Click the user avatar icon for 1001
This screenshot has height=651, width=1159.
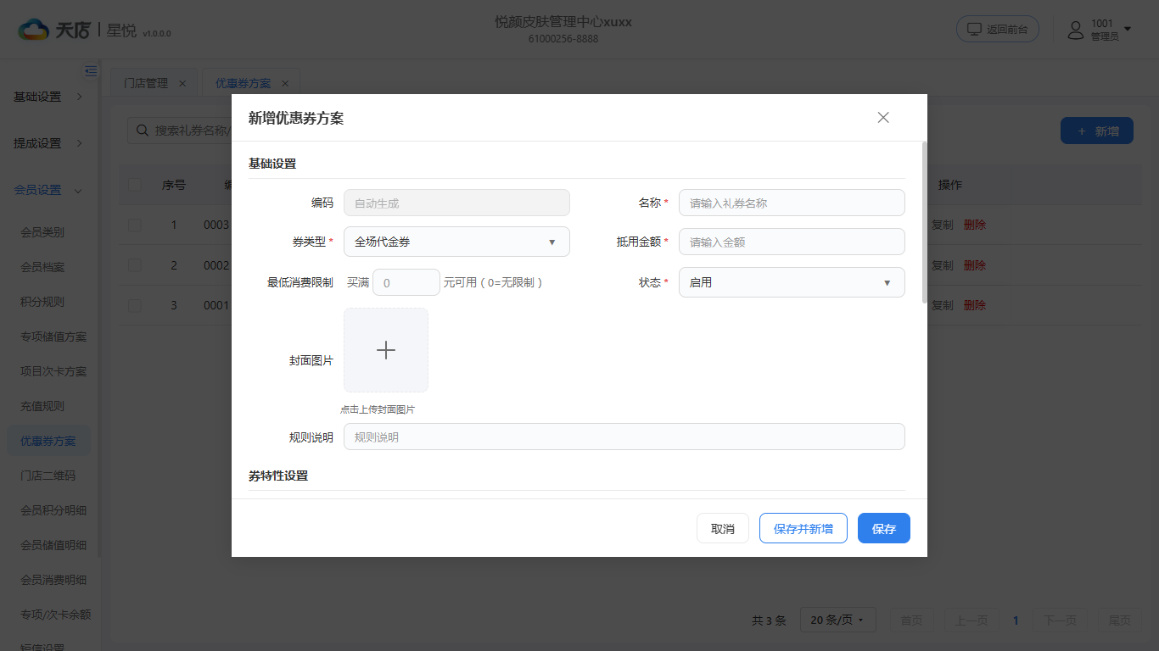[x=1076, y=30]
